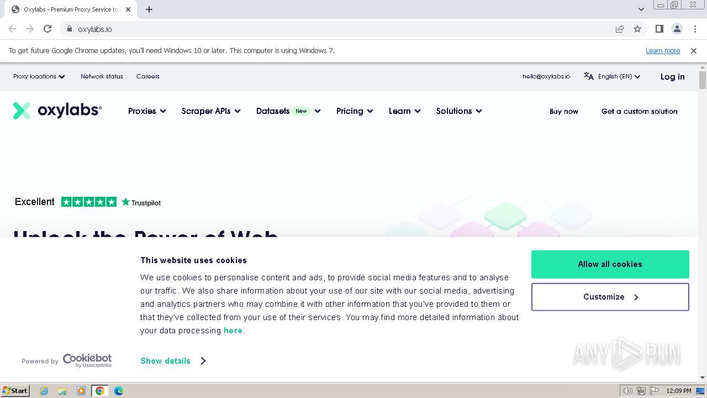Open the data processing 'here' link
Image resolution: width=707 pixels, height=398 pixels.
(233, 331)
